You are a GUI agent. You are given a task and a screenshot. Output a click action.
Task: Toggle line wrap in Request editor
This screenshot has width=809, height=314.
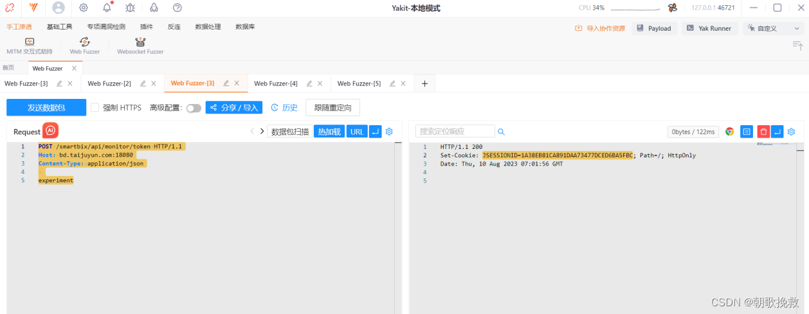[376, 132]
